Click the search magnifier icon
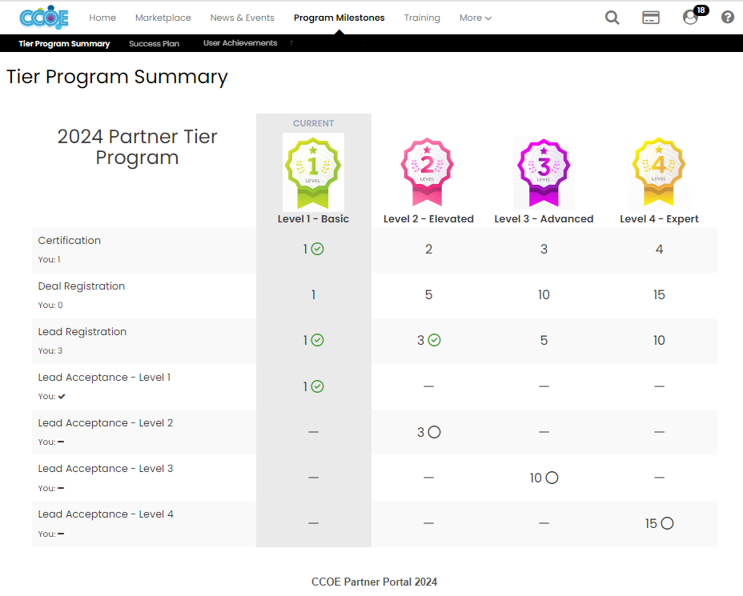Viewport: 743px width, 596px height. pos(612,18)
